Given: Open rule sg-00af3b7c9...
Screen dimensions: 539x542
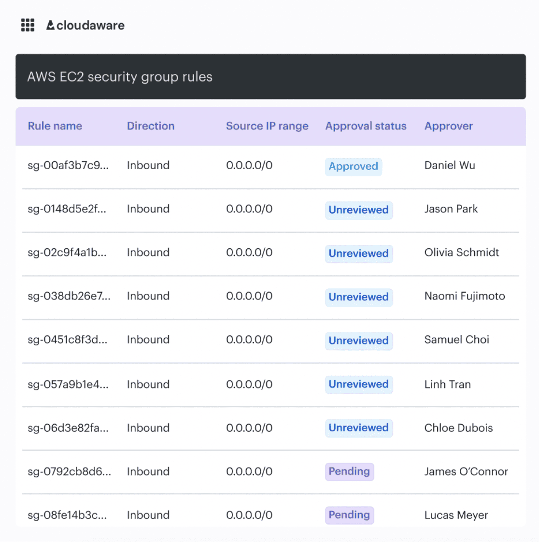Looking at the screenshot, I should tap(68, 165).
